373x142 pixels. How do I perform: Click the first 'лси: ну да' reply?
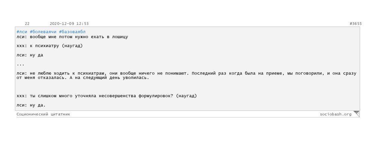[30, 55]
